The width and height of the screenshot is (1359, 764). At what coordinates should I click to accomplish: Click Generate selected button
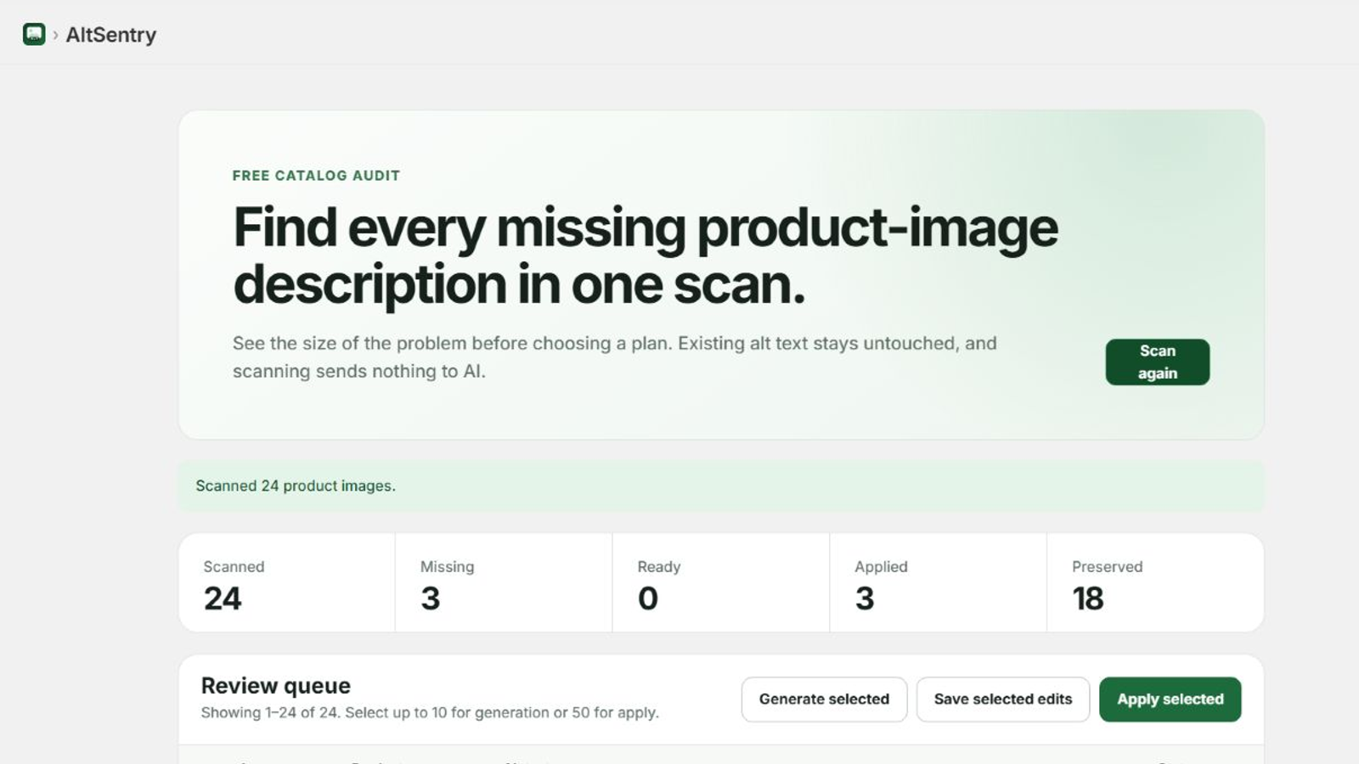[x=824, y=699]
